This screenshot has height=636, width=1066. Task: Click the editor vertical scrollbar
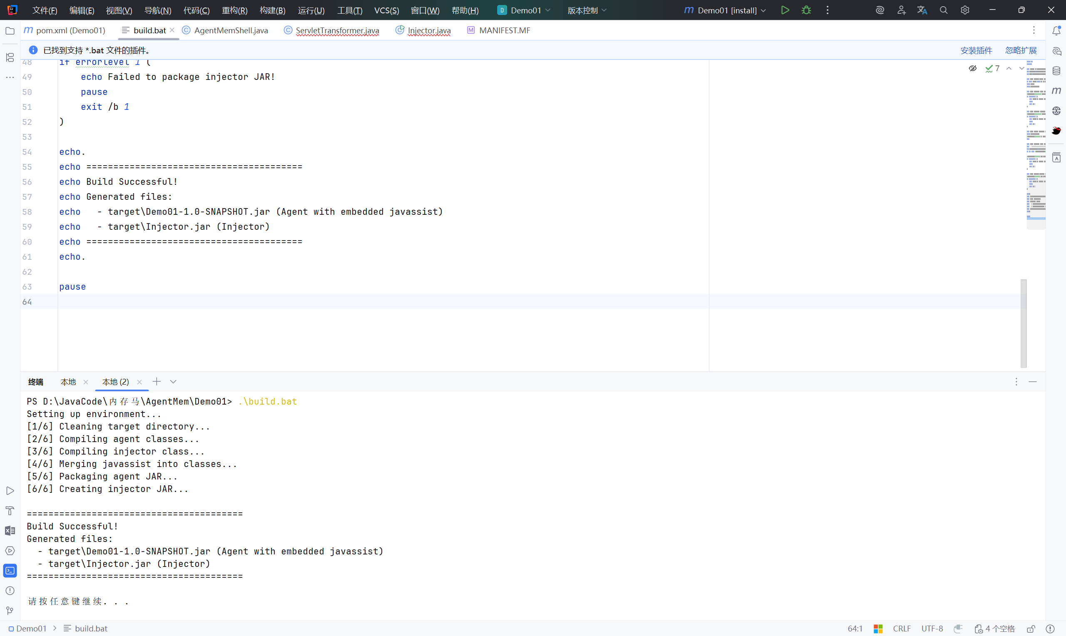[x=1024, y=323]
